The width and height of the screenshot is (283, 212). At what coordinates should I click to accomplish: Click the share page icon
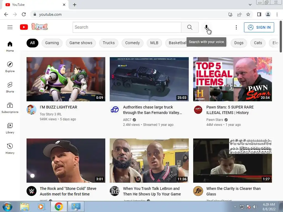point(239,14)
